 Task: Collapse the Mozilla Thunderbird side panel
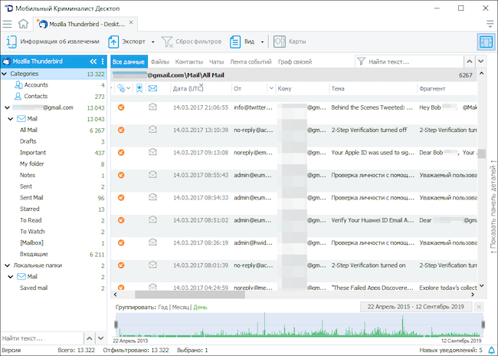pyautogui.click(x=93, y=61)
